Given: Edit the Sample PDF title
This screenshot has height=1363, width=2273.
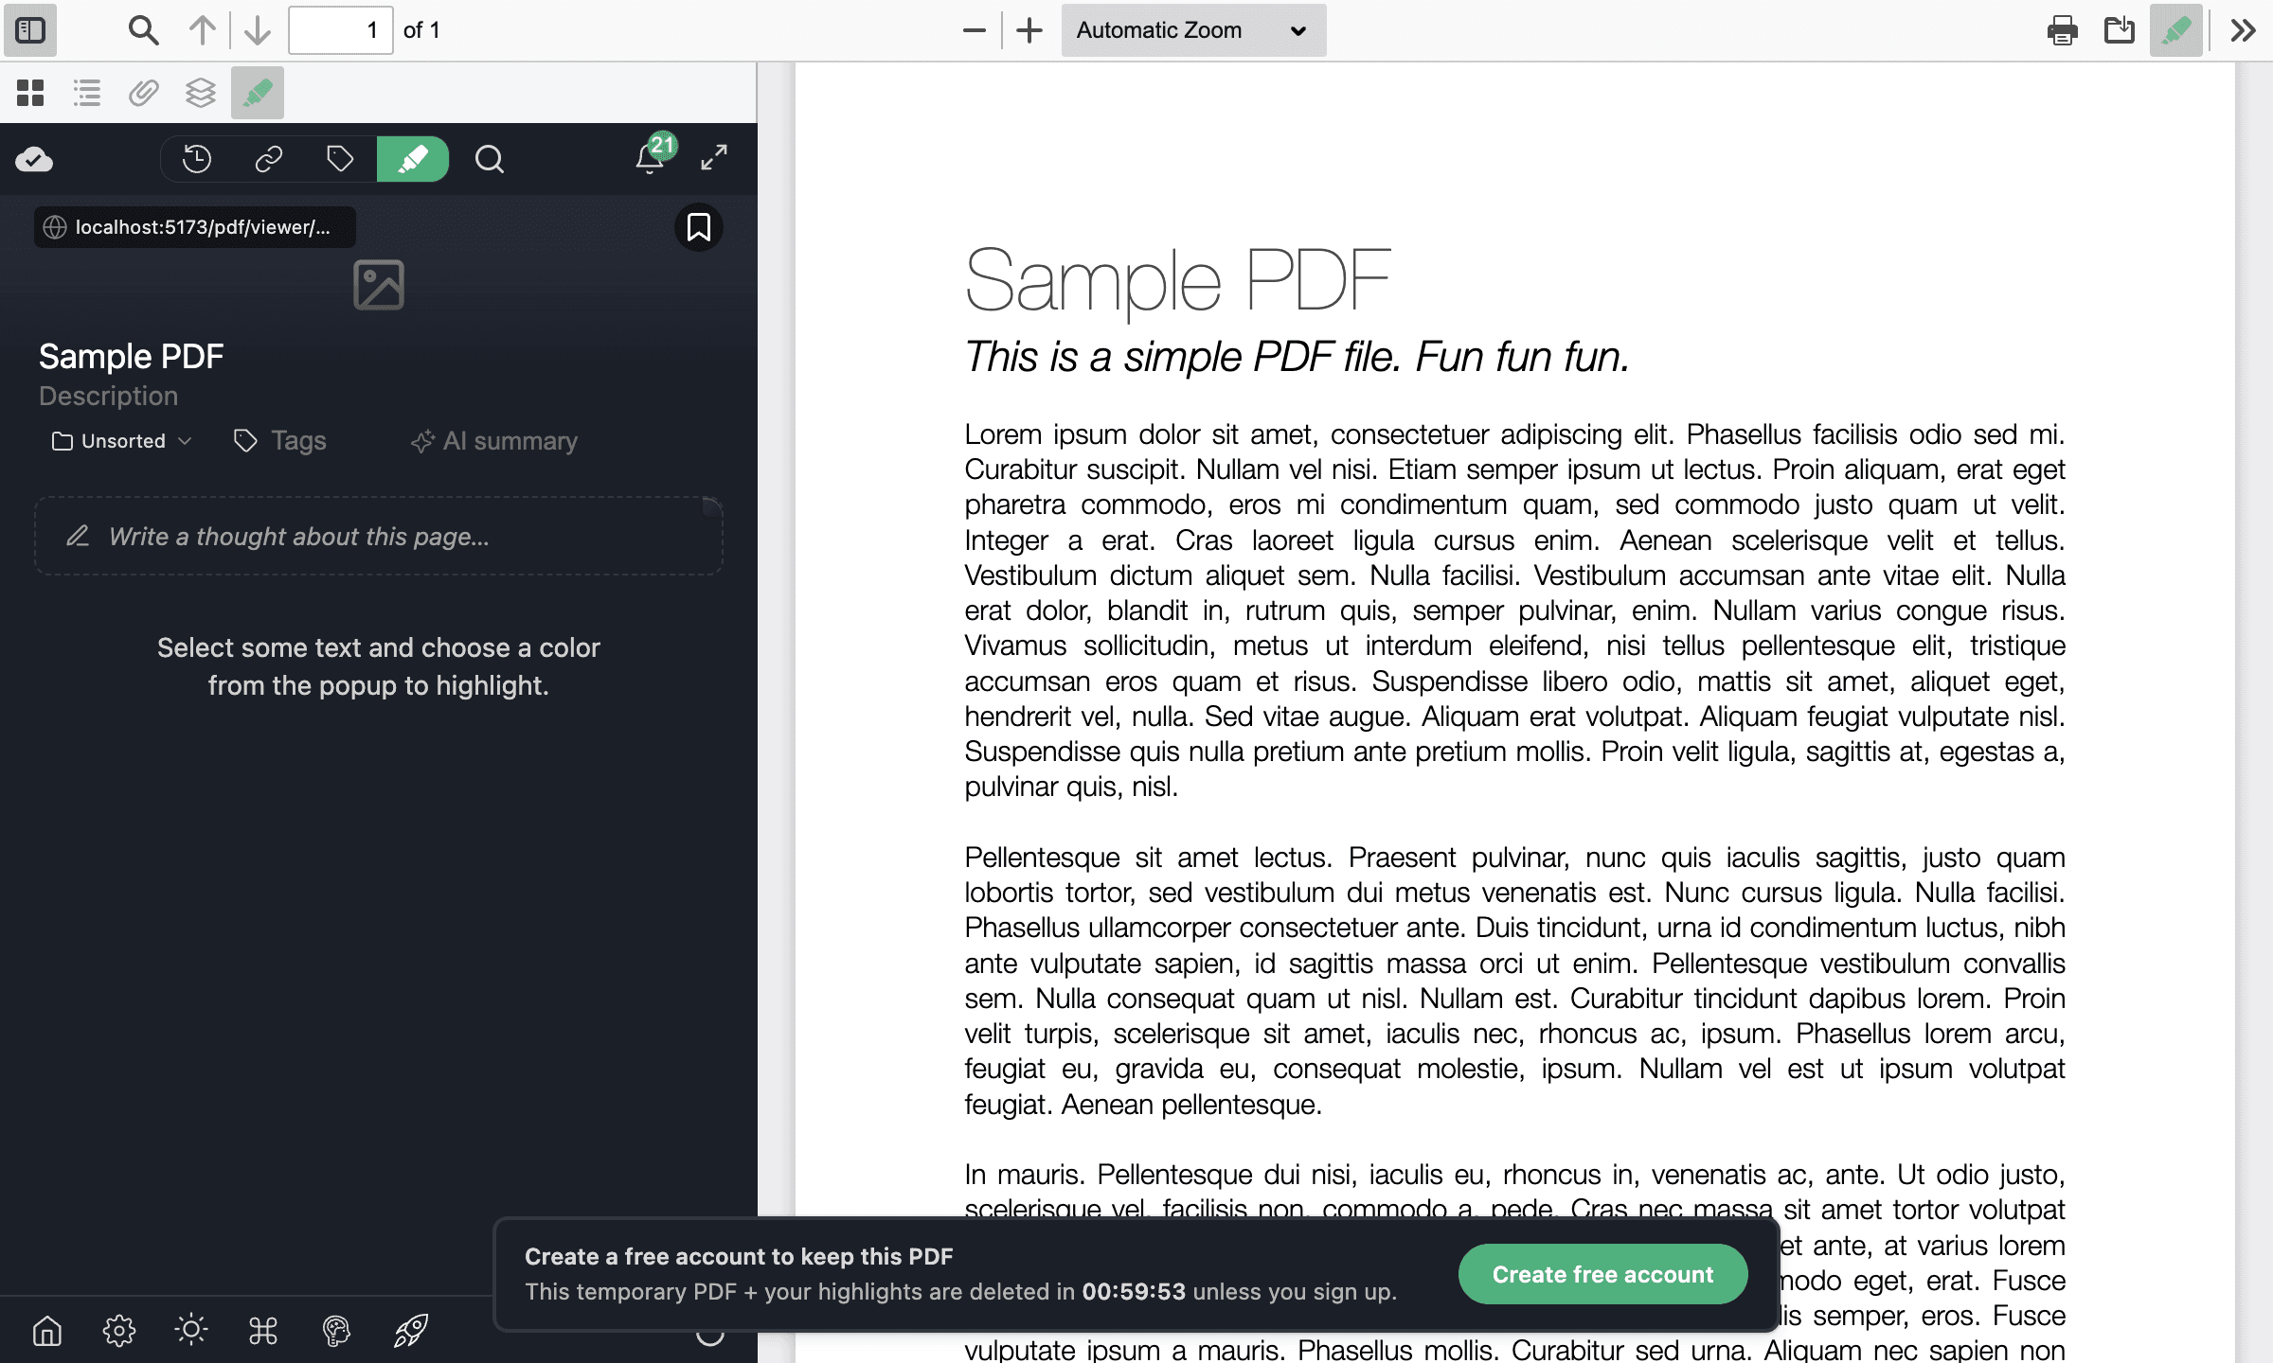Looking at the screenshot, I should click(x=131, y=357).
